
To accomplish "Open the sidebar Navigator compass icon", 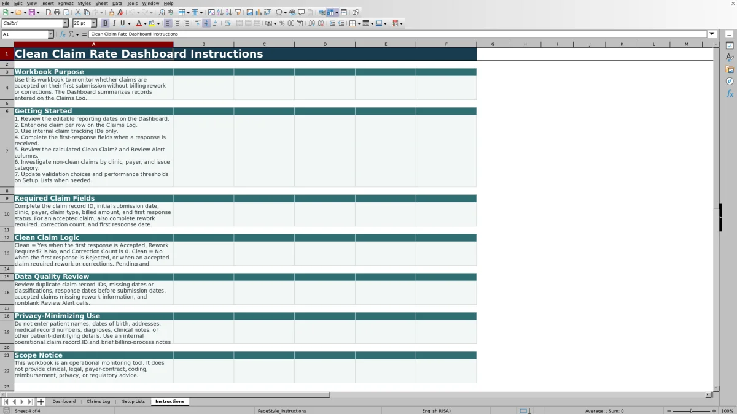I will [730, 81].
